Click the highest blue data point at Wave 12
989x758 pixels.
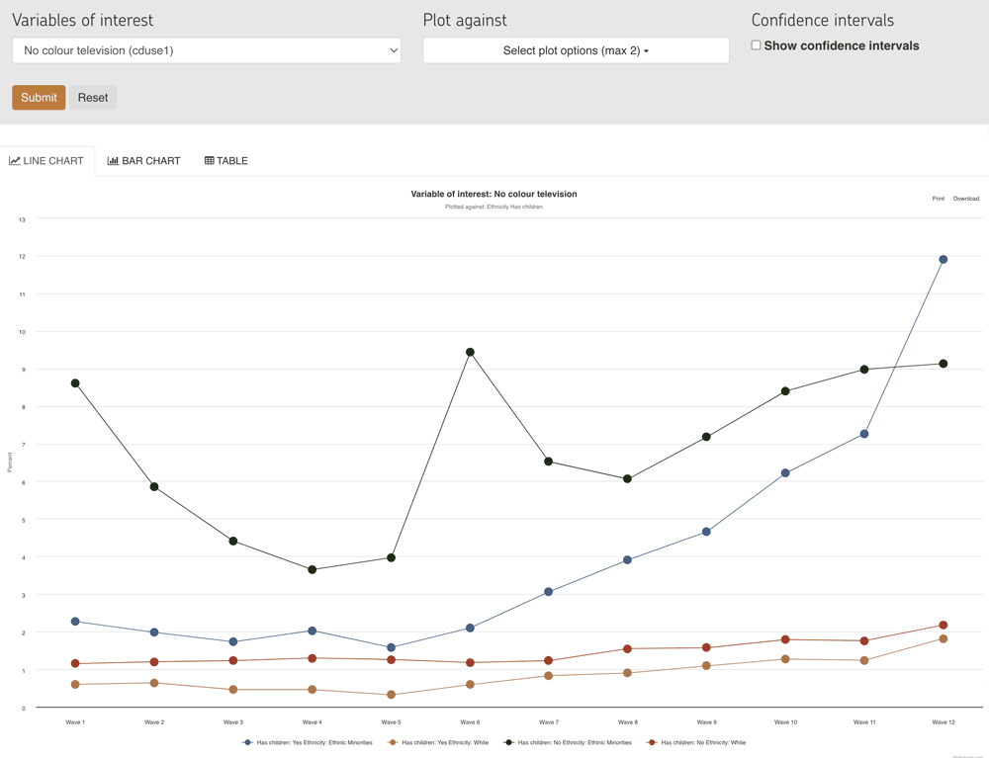pos(943,259)
